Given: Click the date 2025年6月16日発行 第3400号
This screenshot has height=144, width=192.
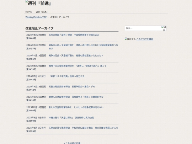Looking at the screenshot, I should point(36,109).
